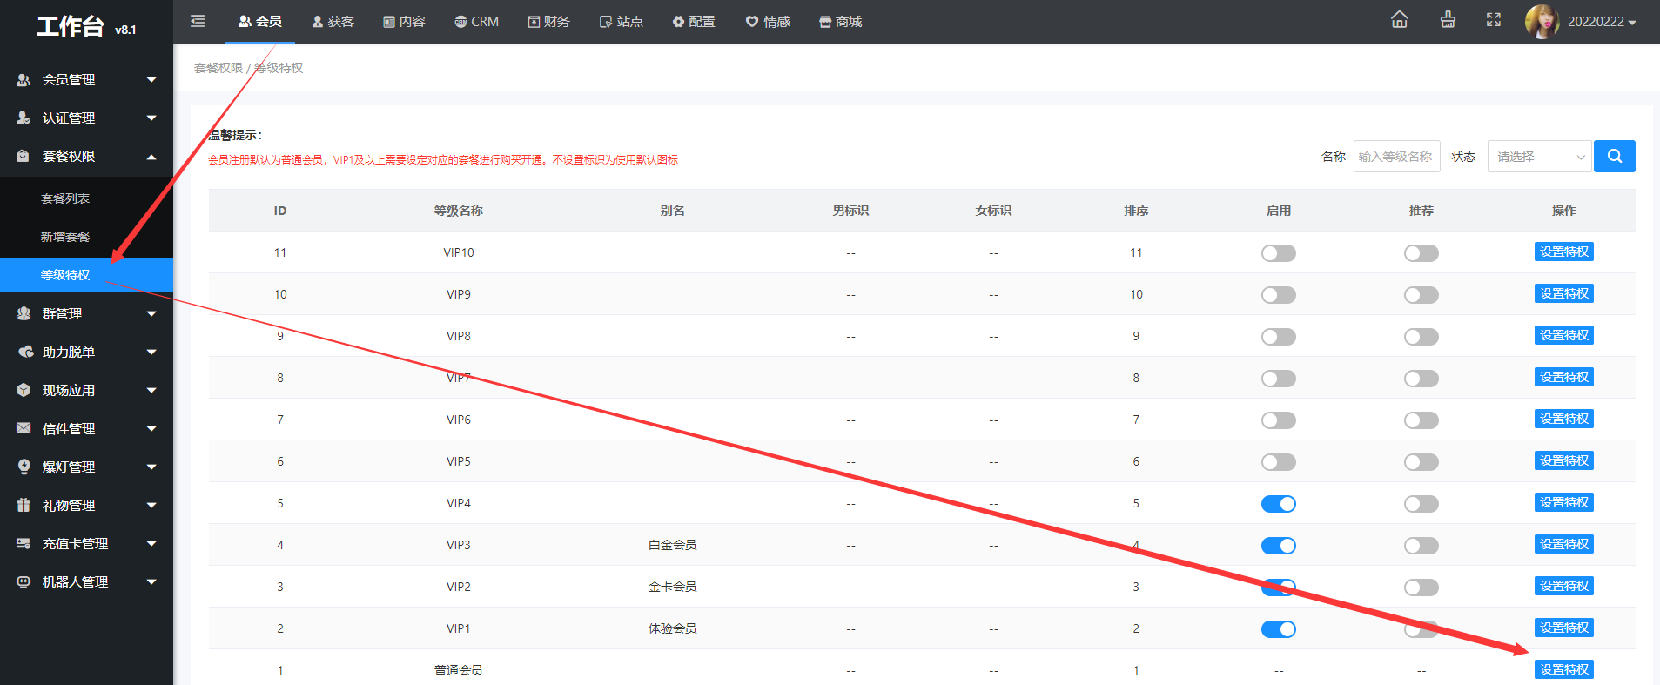Image resolution: width=1660 pixels, height=685 pixels.
Task: Click the 助力脱单 sidebar icon
Action: [x=26, y=352]
